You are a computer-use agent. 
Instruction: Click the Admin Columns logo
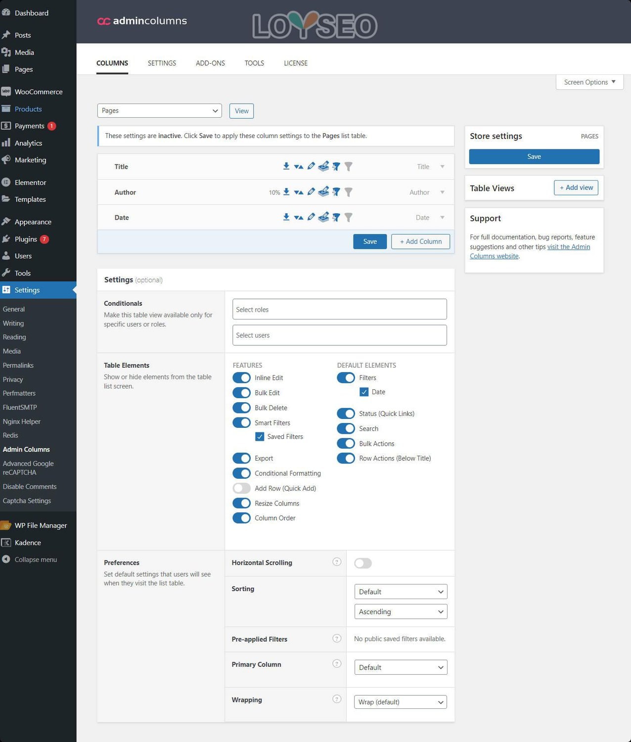click(x=142, y=21)
